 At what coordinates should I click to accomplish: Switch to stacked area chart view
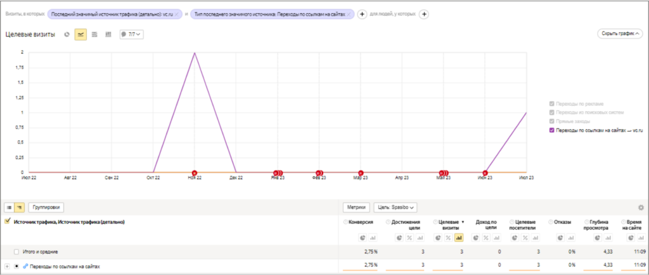point(94,34)
